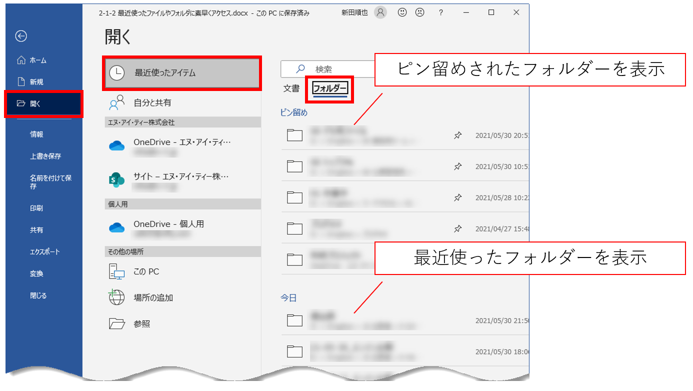This screenshot has height=391, width=693.
Task: Unpin the first pinned folder
Action: 457,135
